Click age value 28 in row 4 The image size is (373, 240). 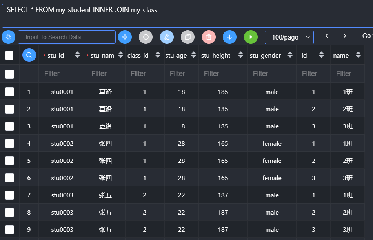(x=181, y=143)
